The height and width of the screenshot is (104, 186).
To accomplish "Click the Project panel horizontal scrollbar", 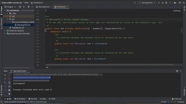I will click(17, 68).
